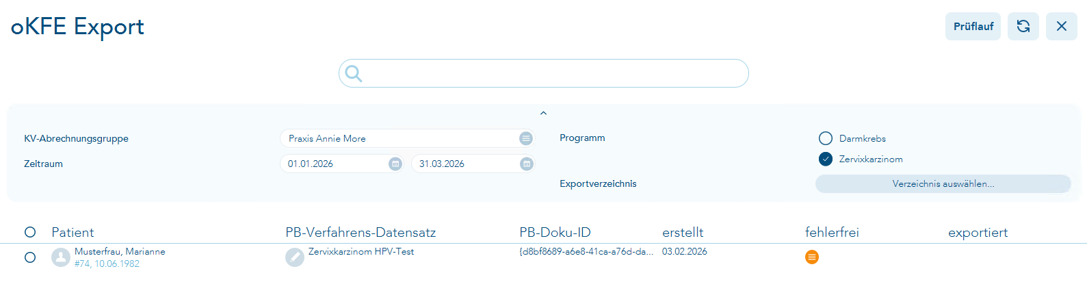Click the KV-Abrechnungsgruppe label
This screenshot has width=1087, height=282.
click(76, 138)
